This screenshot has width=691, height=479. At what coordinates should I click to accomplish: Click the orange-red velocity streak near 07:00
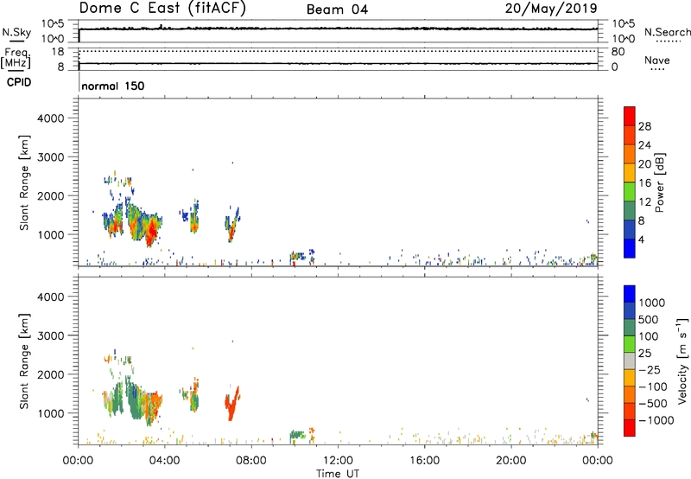point(231,404)
